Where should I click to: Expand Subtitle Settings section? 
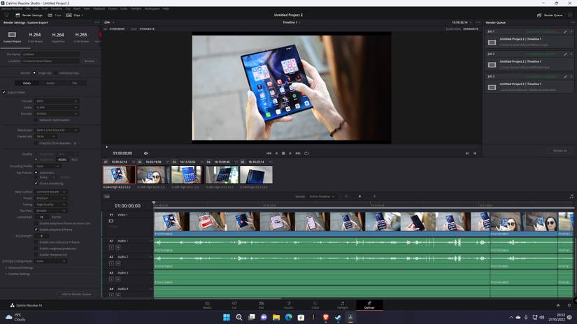[x=18, y=274]
